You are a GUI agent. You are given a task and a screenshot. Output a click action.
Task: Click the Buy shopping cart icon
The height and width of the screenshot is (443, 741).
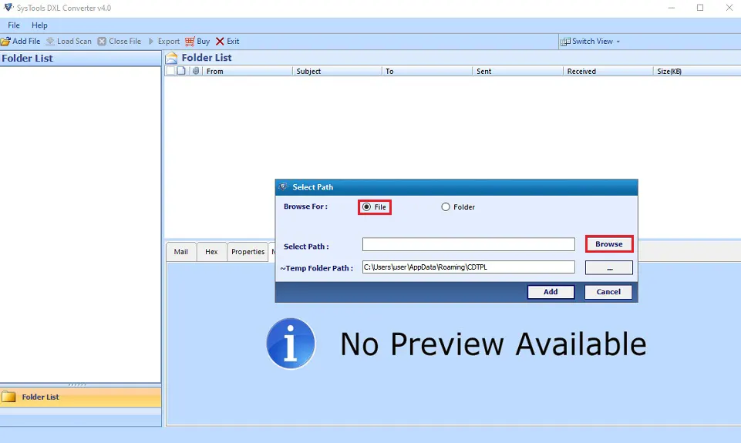[x=190, y=42]
